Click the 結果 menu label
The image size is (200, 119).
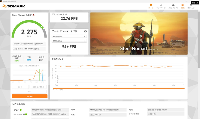tap(183, 8)
